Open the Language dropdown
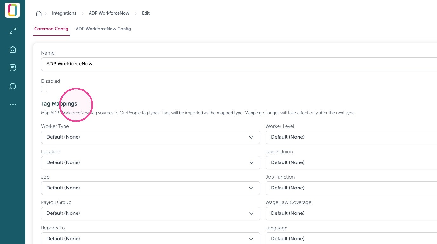Image resolution: width=437 pixels, height=244 pixels. (x=351, y=238)
